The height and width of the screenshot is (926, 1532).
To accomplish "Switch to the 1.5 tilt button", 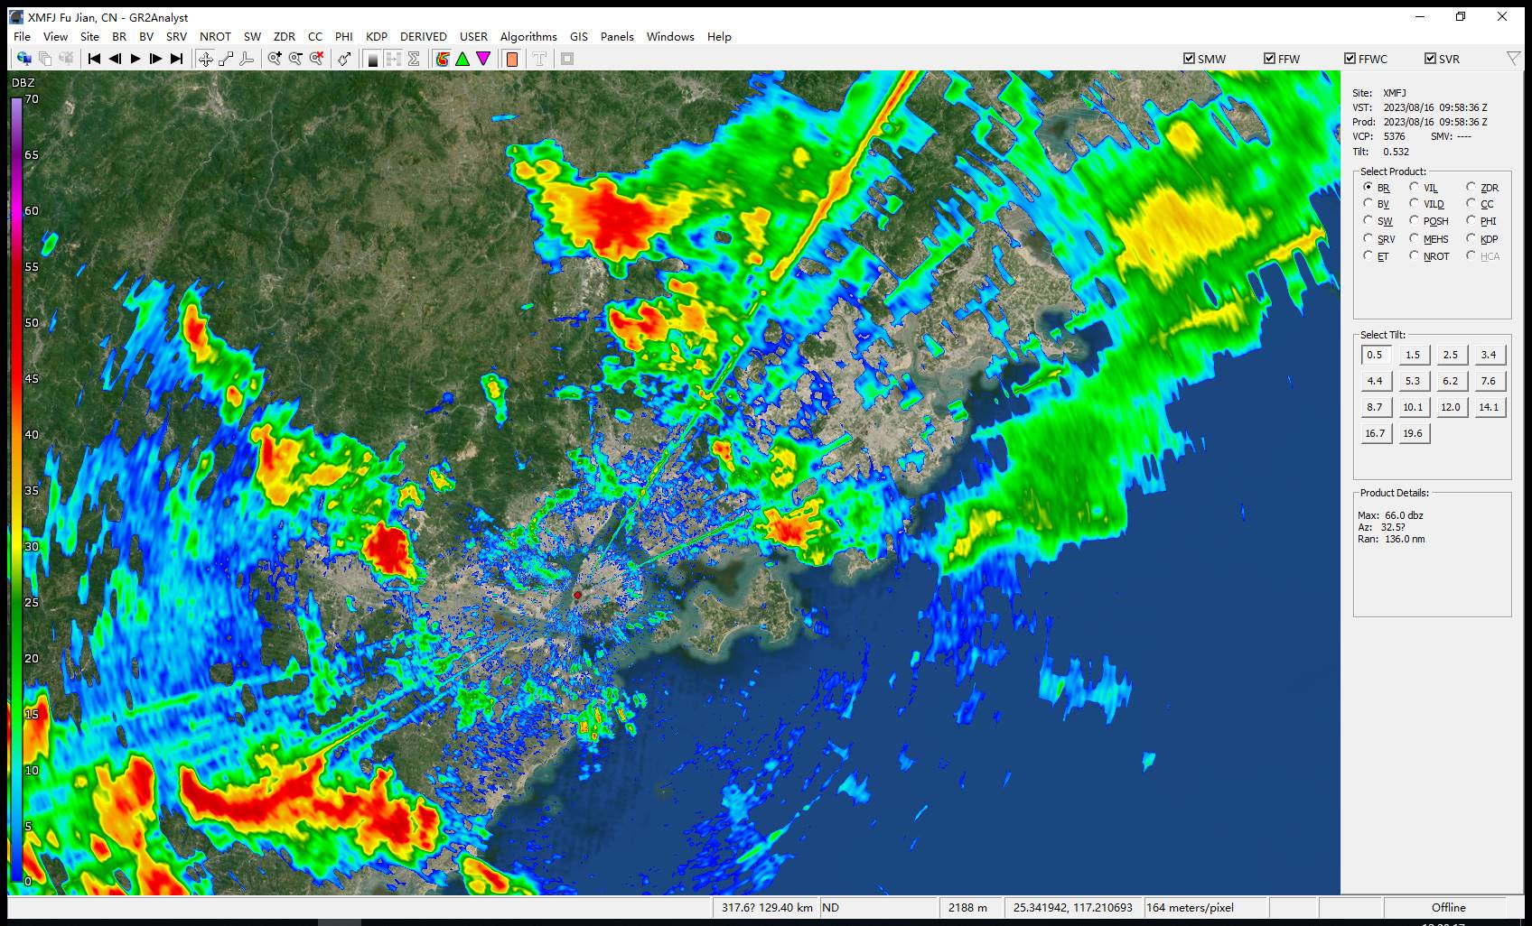I will (x=1412, y=355).
